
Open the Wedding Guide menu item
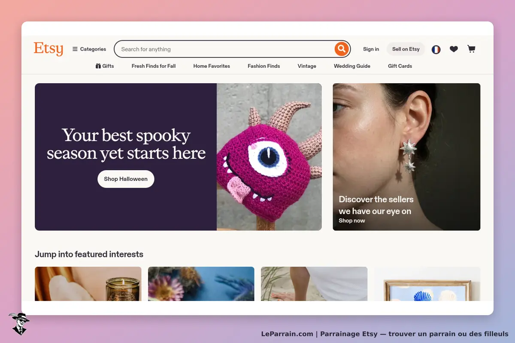tap(352, 66)
